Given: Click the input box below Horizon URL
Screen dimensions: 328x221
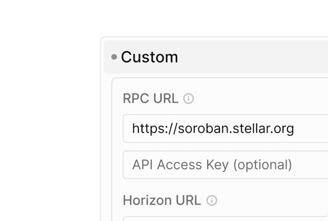Looking at the screenshot, I should tap(225, 219).
